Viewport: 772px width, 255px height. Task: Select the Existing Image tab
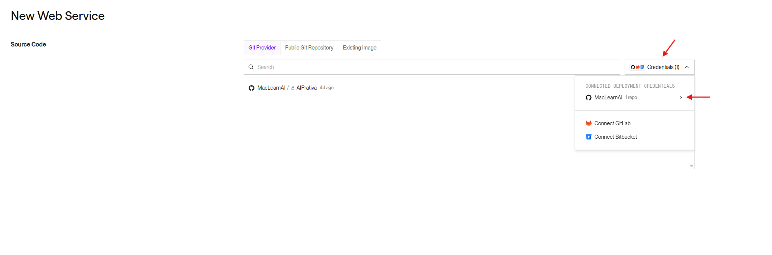click(x=359, y=48)
